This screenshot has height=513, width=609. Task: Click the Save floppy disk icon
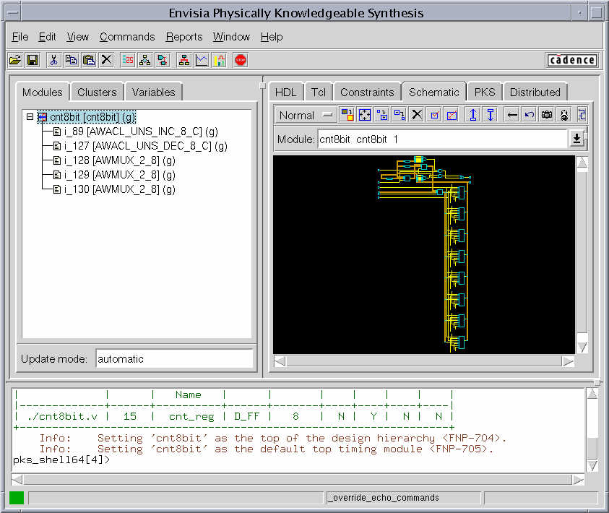(32, 61)
